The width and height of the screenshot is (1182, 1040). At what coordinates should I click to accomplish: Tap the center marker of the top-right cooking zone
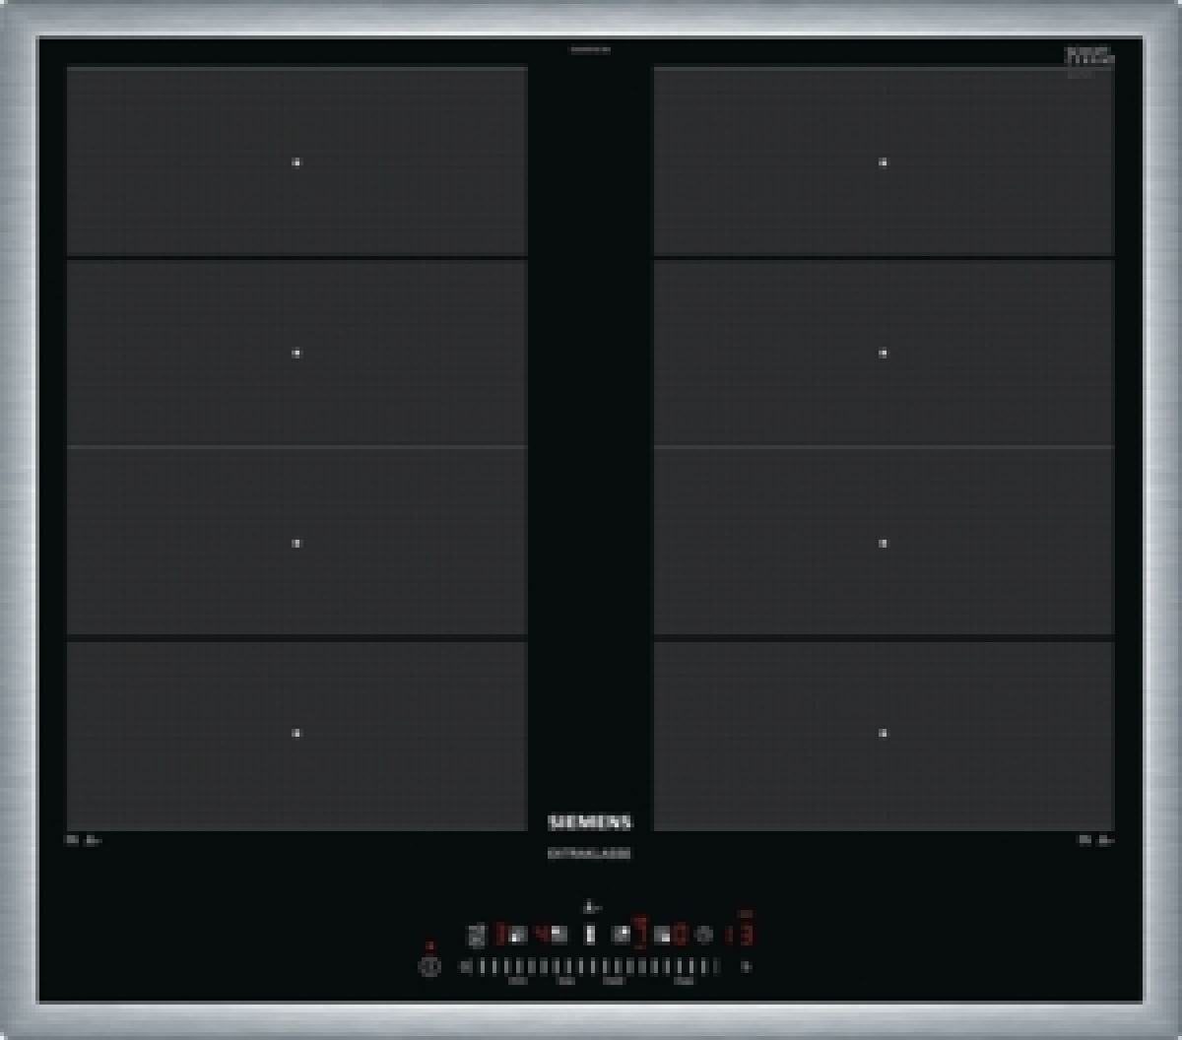coord(883,162)
